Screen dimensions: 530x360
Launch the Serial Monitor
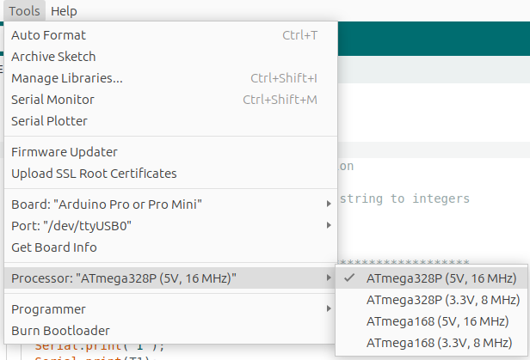pyautogui.click(x=171, y=100)
